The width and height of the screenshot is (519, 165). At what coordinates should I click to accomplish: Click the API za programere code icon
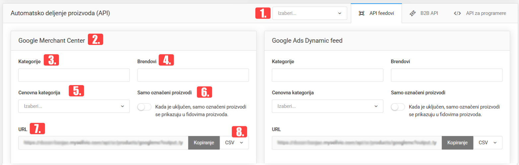coord(457,13)
